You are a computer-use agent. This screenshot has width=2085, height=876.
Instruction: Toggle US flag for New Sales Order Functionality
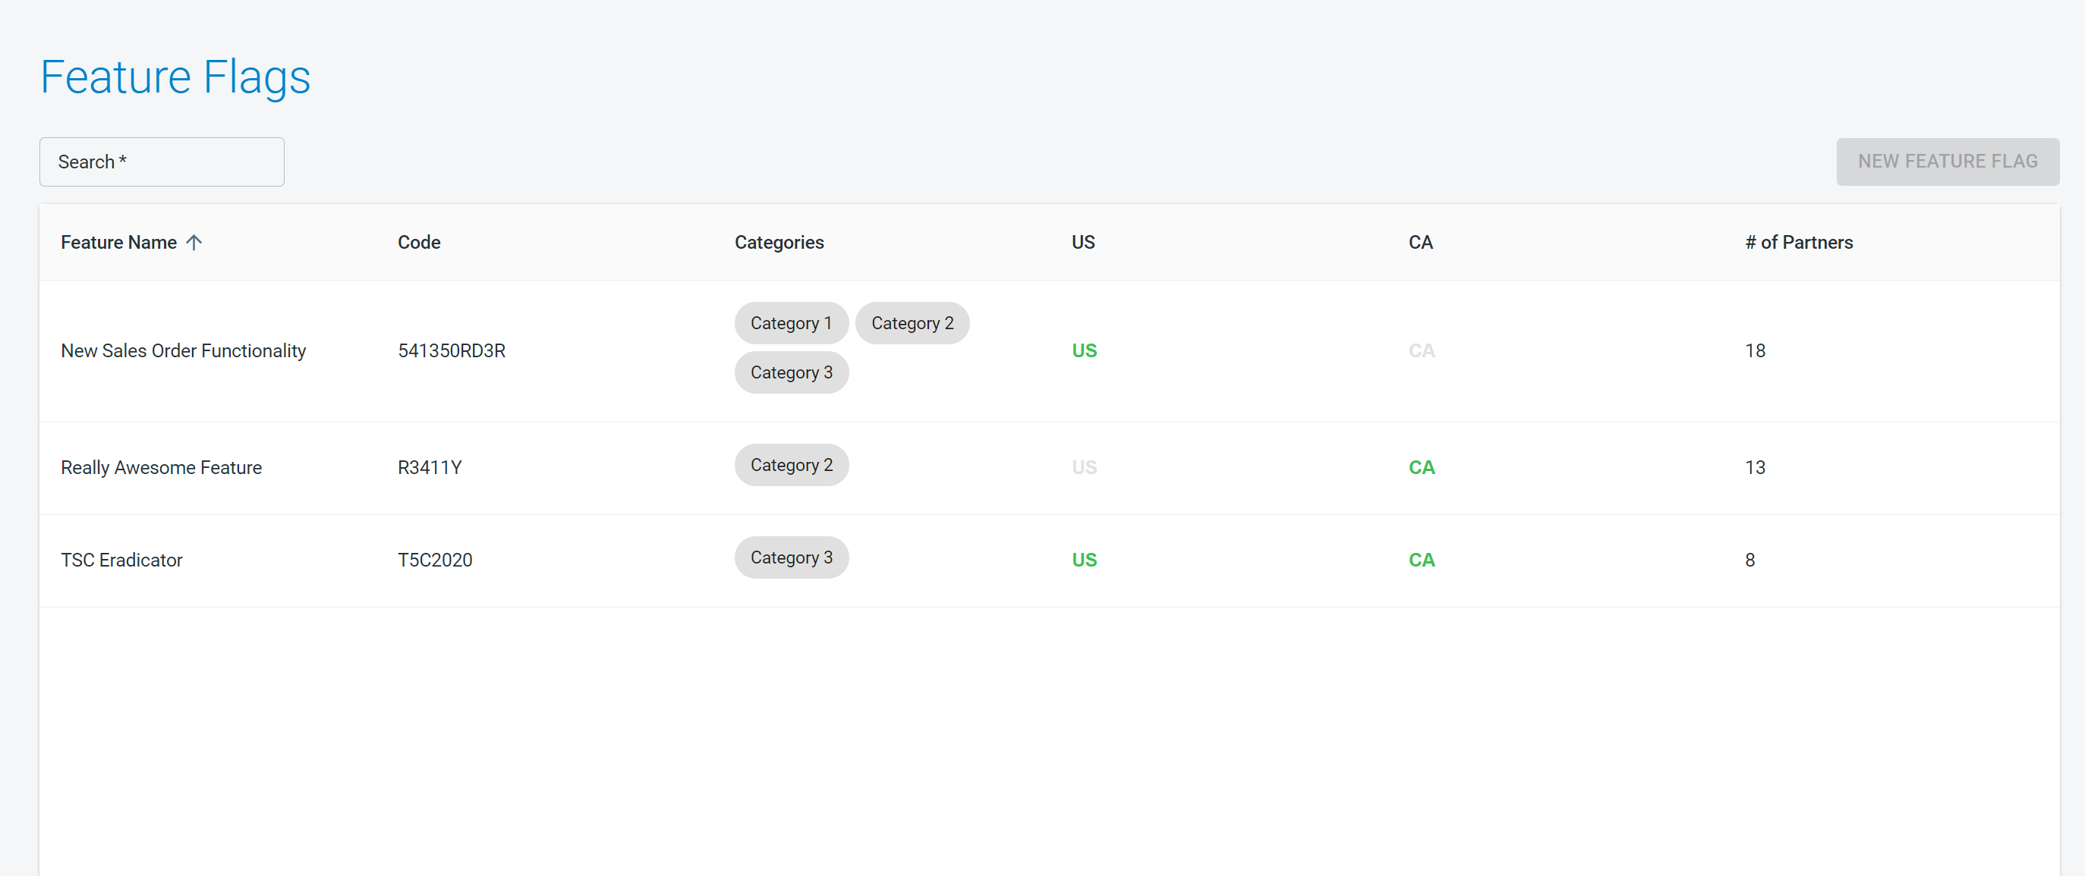1084,350
